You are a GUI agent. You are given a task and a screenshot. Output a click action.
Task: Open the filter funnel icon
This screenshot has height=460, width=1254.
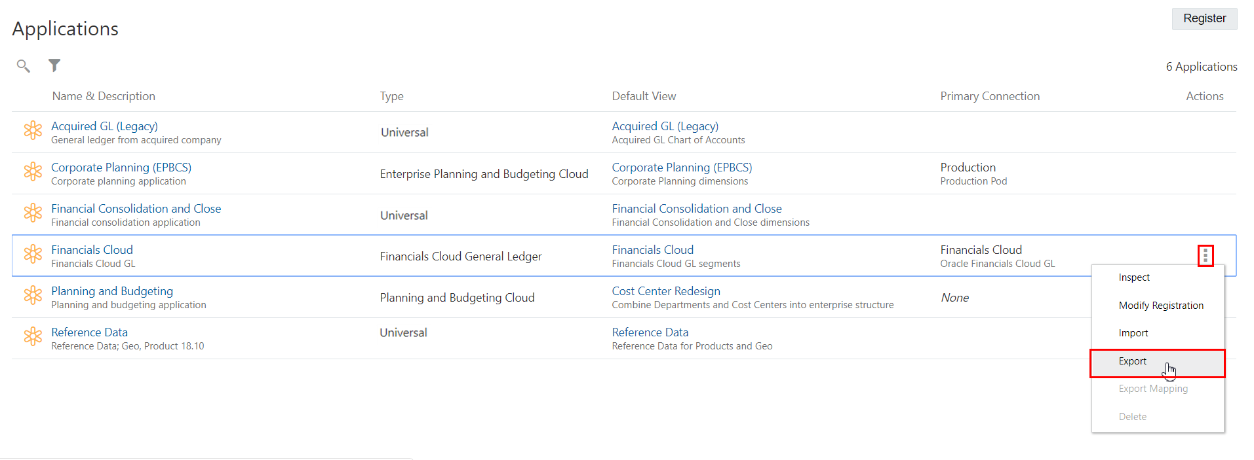pyautogui.click(x=54, y=65)
